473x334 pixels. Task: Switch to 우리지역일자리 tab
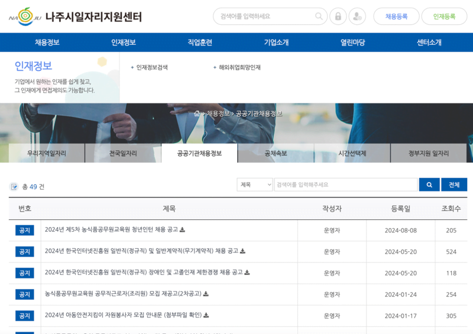click(x=47, y=153)
